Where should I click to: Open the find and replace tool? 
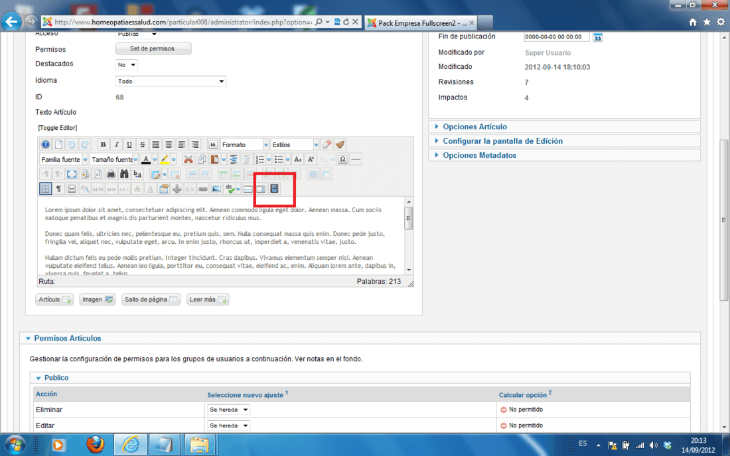(x=137, y=174)
